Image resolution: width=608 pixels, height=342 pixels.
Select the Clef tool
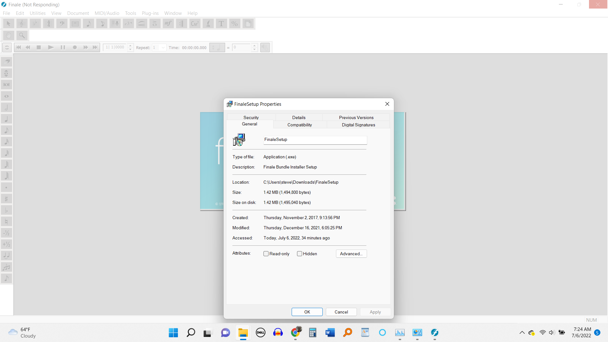pos(62,24)
